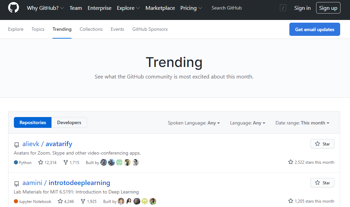Image resolution: width=350 pixels, height=207 pixels.
Task: Open the GitHub Sponsors tab
Action: (x=150, y=29)
